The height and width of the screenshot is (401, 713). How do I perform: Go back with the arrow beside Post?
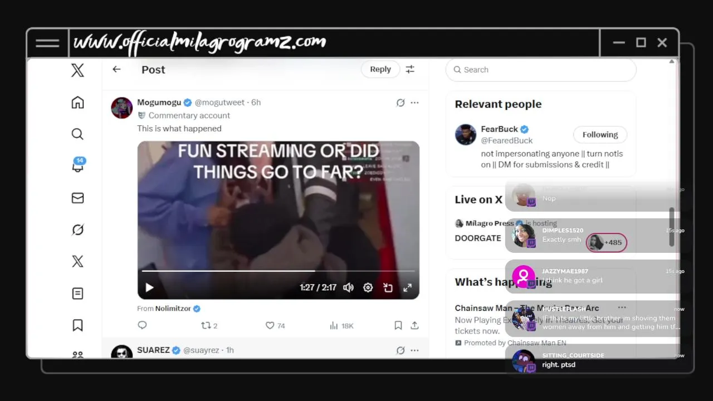coord(116,69)
